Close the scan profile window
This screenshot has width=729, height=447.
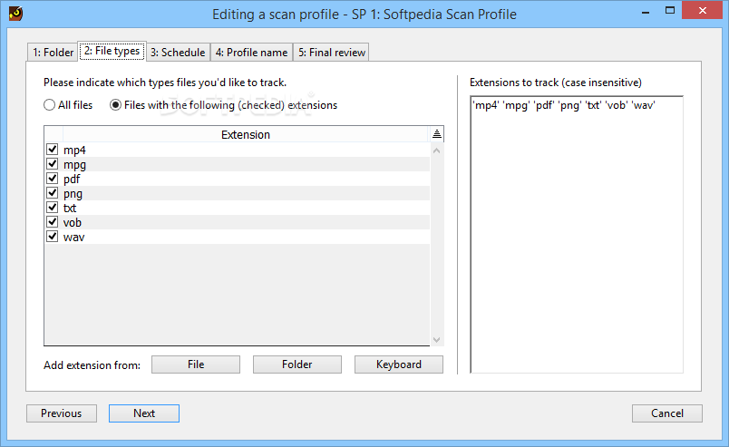[x=702, y=10]
